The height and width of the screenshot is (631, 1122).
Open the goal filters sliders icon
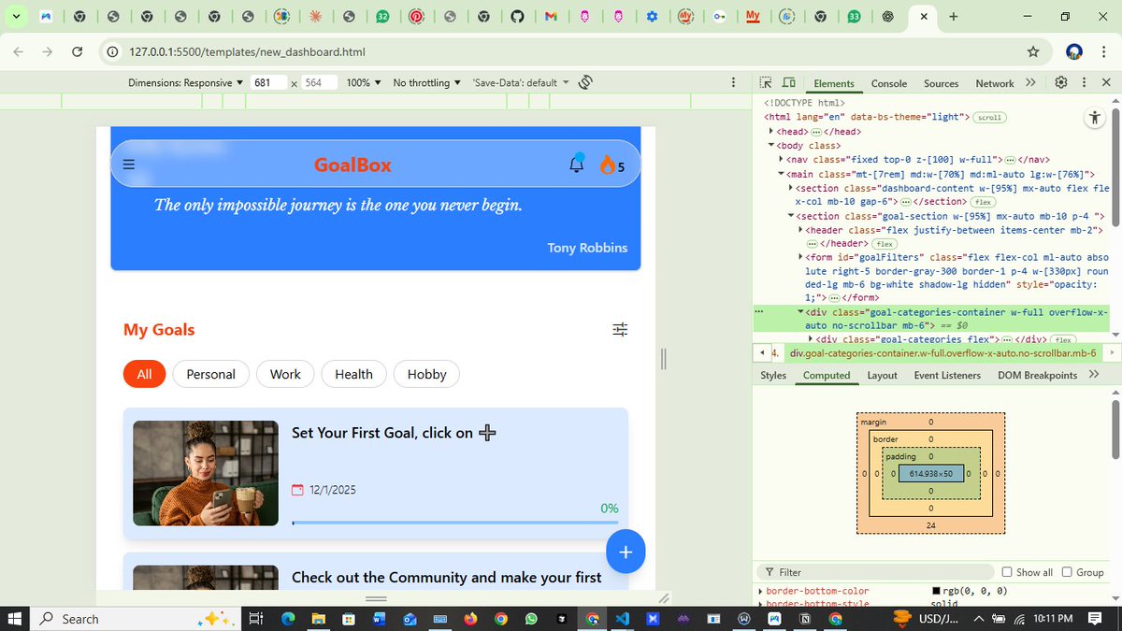[x=620, y=329]
